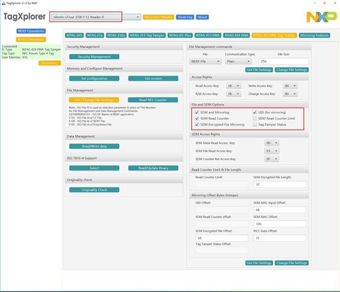340x292 pixels.
Task: Run the Originality Check
Action: point(94,190)
